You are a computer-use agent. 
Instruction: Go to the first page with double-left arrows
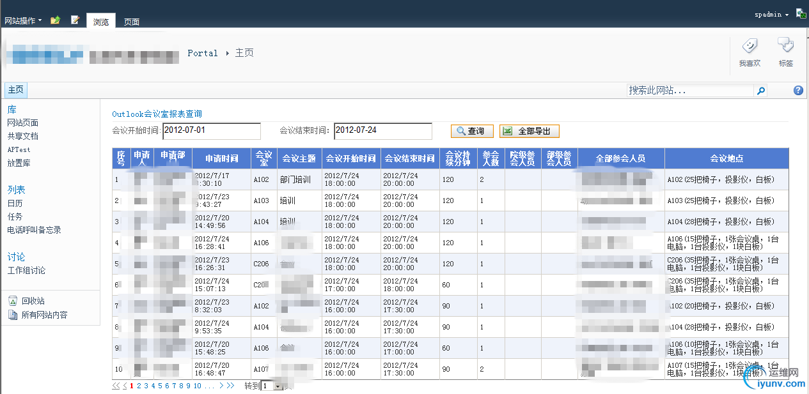116,386
